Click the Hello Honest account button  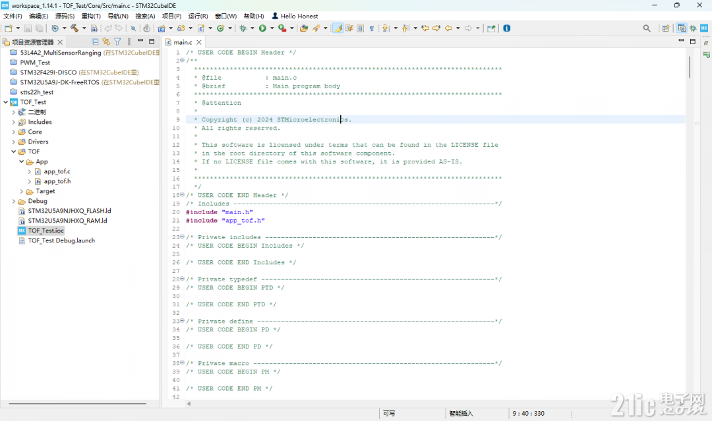[295, 16]
